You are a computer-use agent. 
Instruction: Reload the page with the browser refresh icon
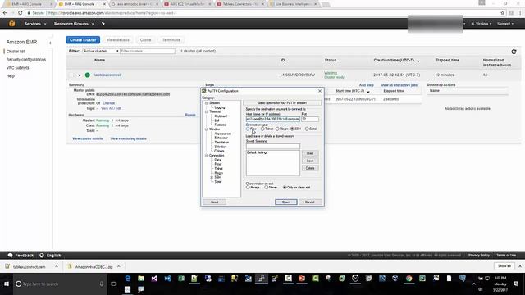(x=20, y=13)
